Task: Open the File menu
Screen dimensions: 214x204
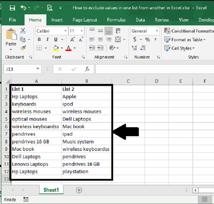Action: click(12, 20)
